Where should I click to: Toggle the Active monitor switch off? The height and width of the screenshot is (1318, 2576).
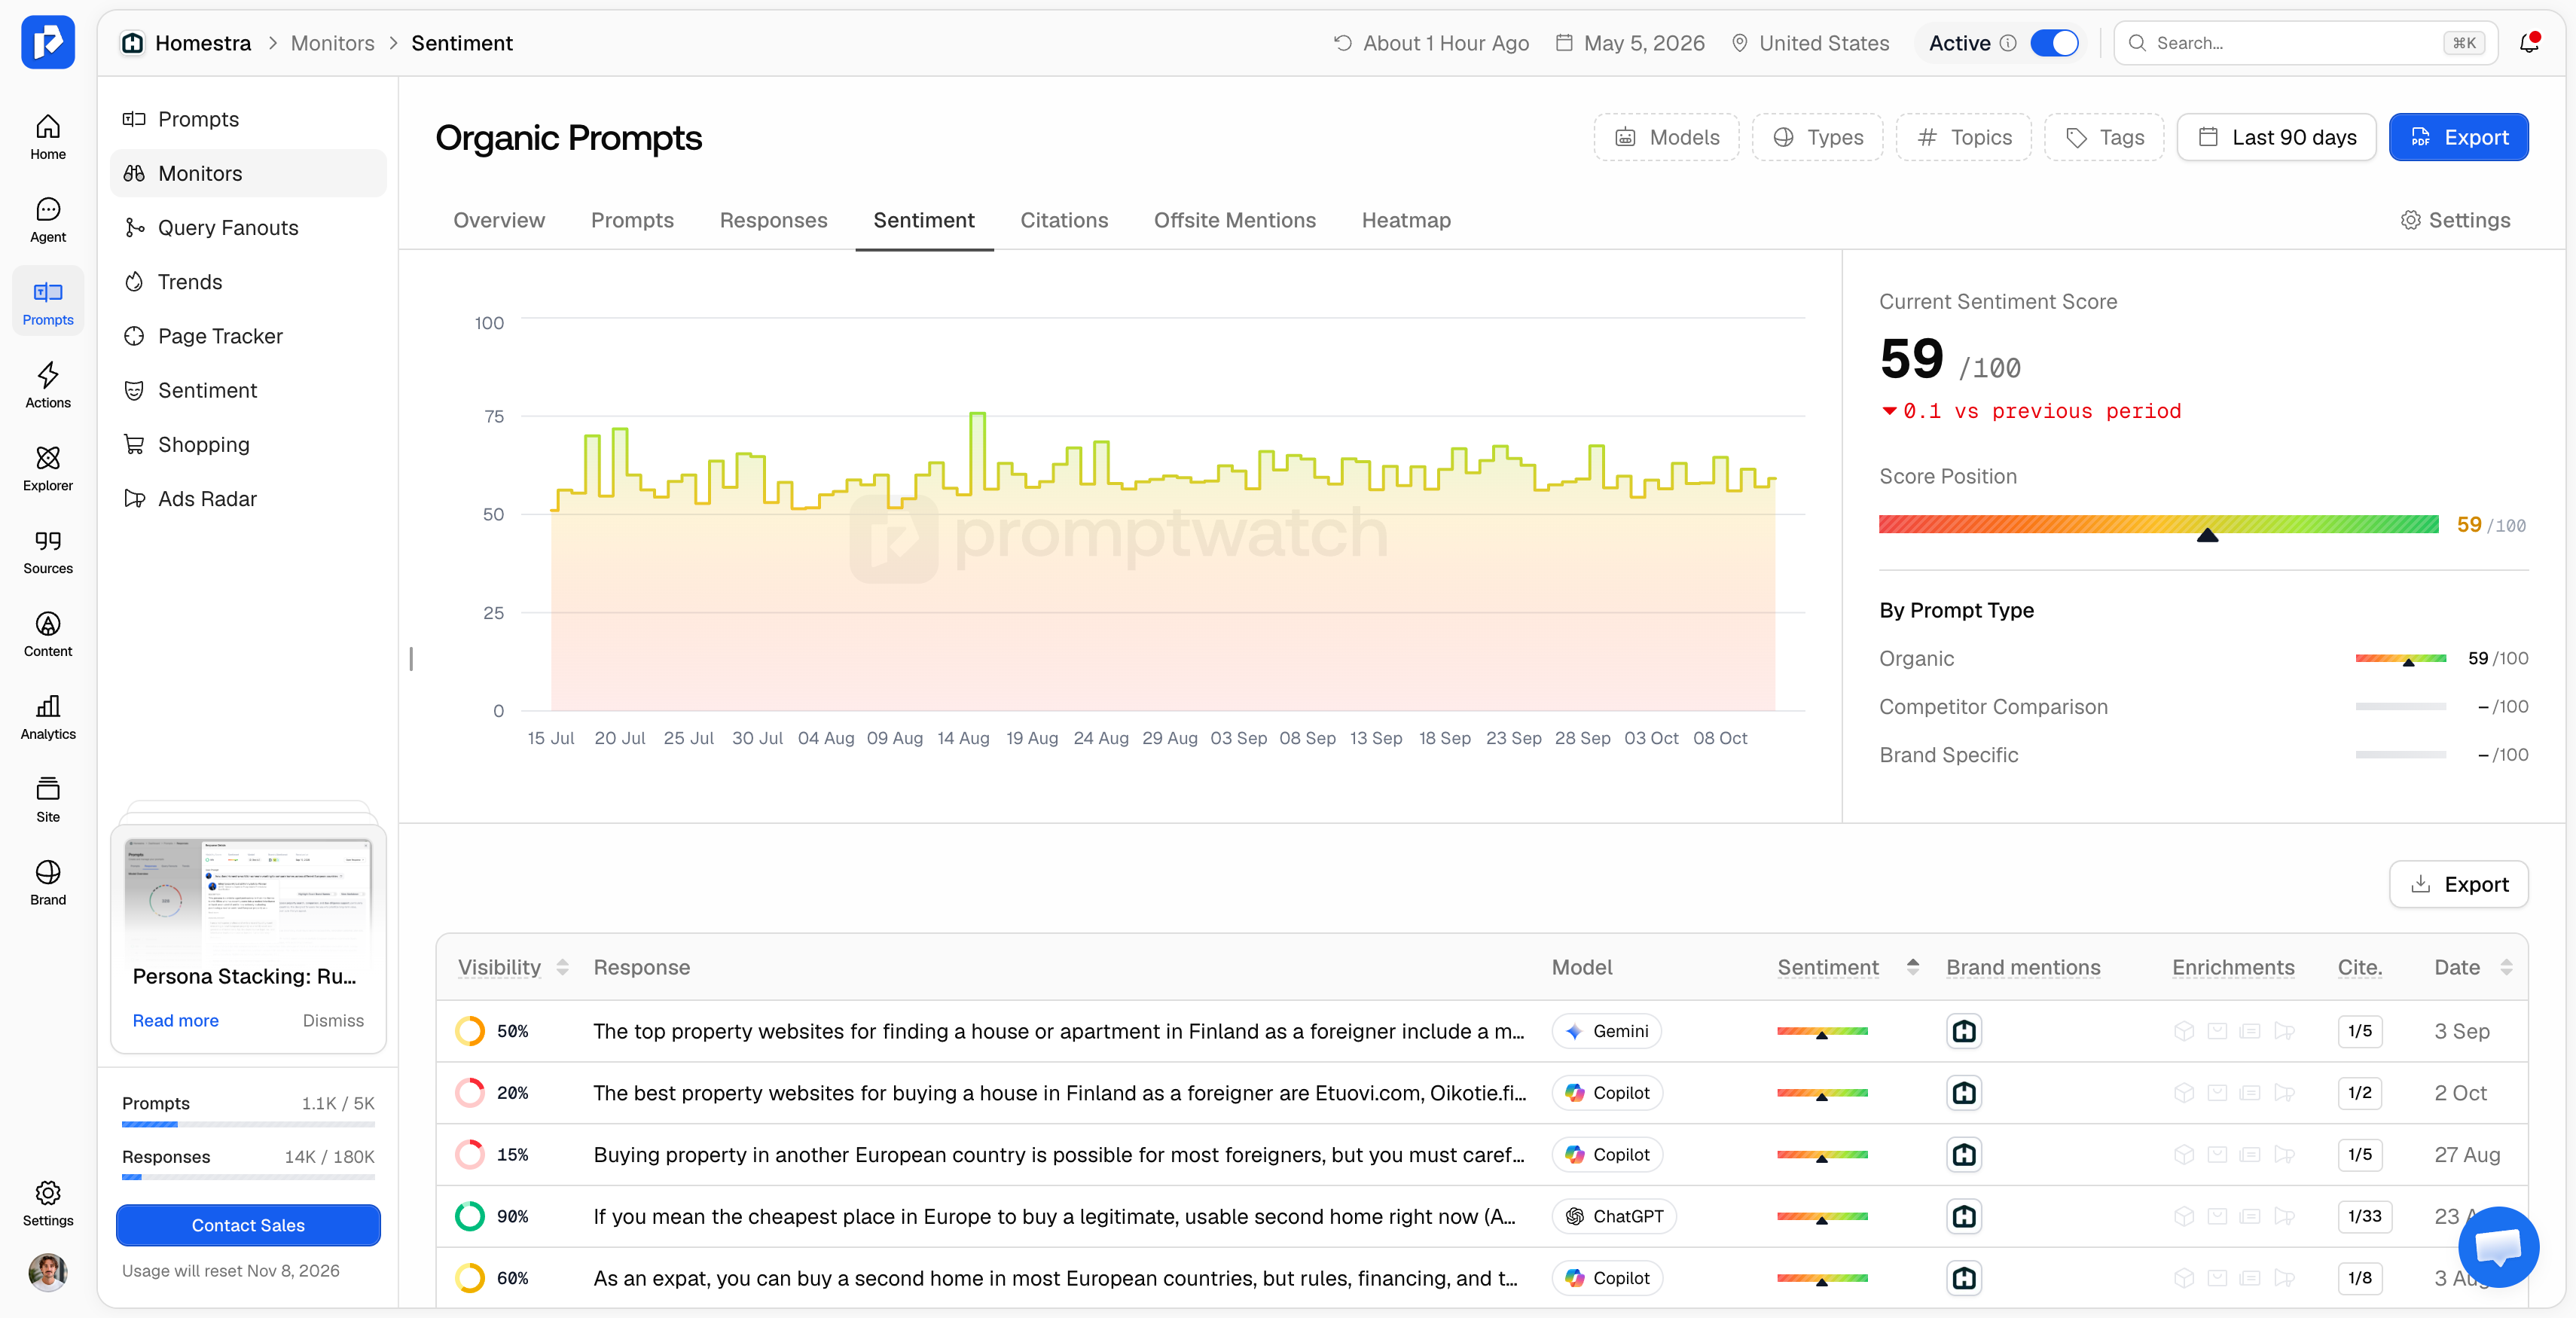tap(2055, 43)
